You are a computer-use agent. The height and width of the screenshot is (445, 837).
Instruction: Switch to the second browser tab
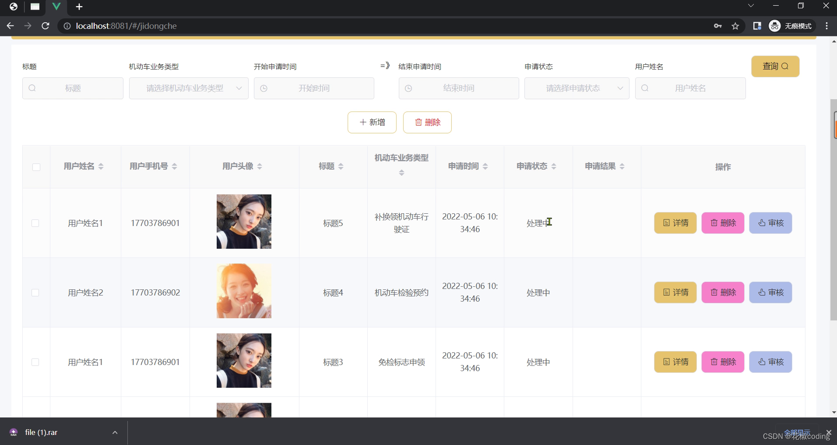(x=35, y=7)
